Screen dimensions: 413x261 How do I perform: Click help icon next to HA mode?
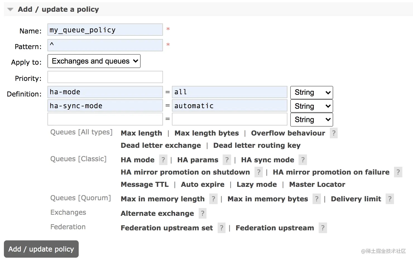163,160
